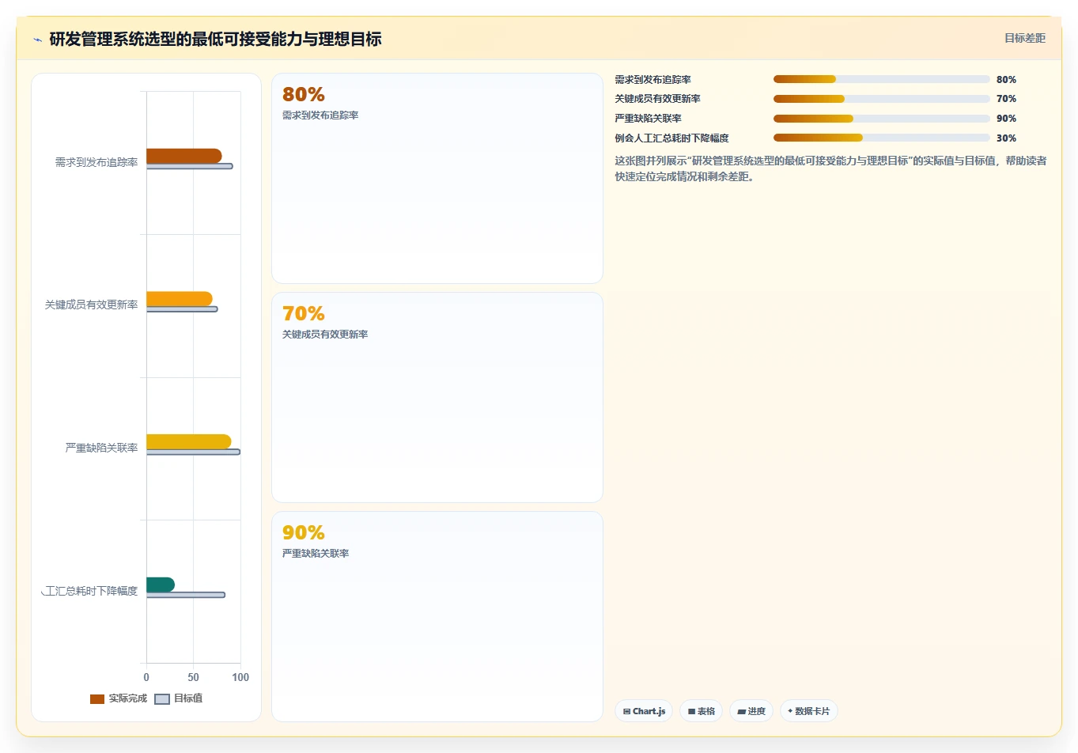This screenshot has height=753, width=1078.
Task: Click the lightning icon beside the dashboard title
Action: (37, 40)
